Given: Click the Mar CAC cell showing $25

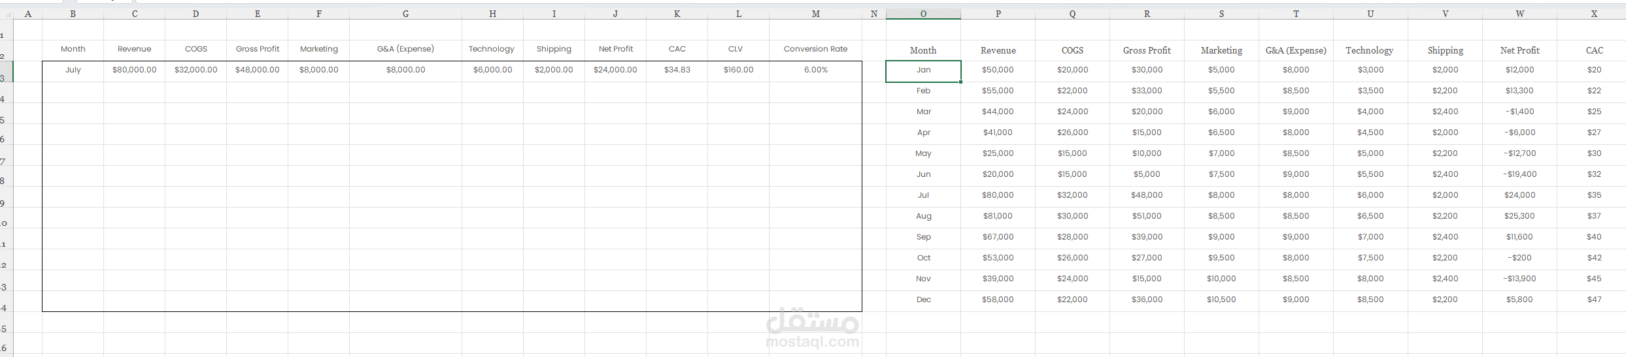Looking at the screenshot, I should pos(1594,112).
